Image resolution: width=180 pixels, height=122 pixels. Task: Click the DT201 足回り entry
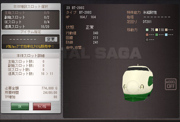click(x=147, y=21)
